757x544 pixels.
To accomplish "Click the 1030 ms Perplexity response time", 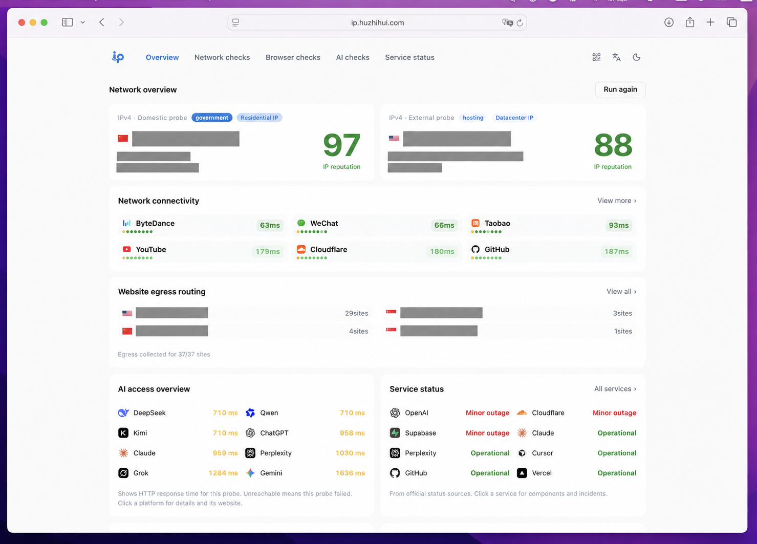I will click(350, 453).
